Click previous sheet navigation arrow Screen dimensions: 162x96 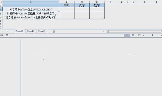pos(3,31)
